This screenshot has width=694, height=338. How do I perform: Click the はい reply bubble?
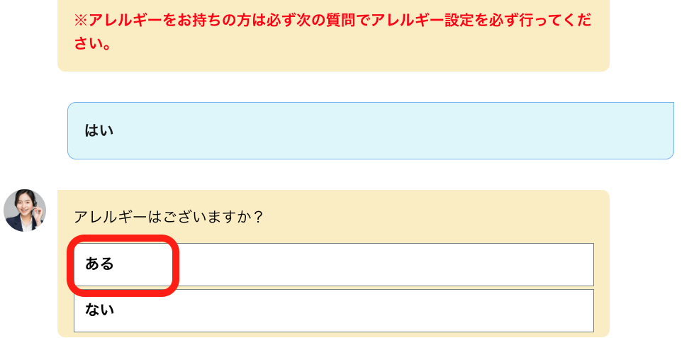[370, 131]
